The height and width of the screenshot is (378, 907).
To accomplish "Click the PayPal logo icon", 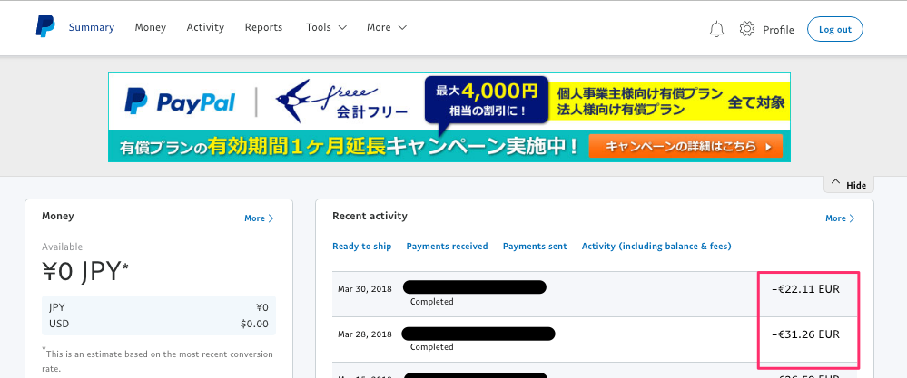I will tap(45, 26).
